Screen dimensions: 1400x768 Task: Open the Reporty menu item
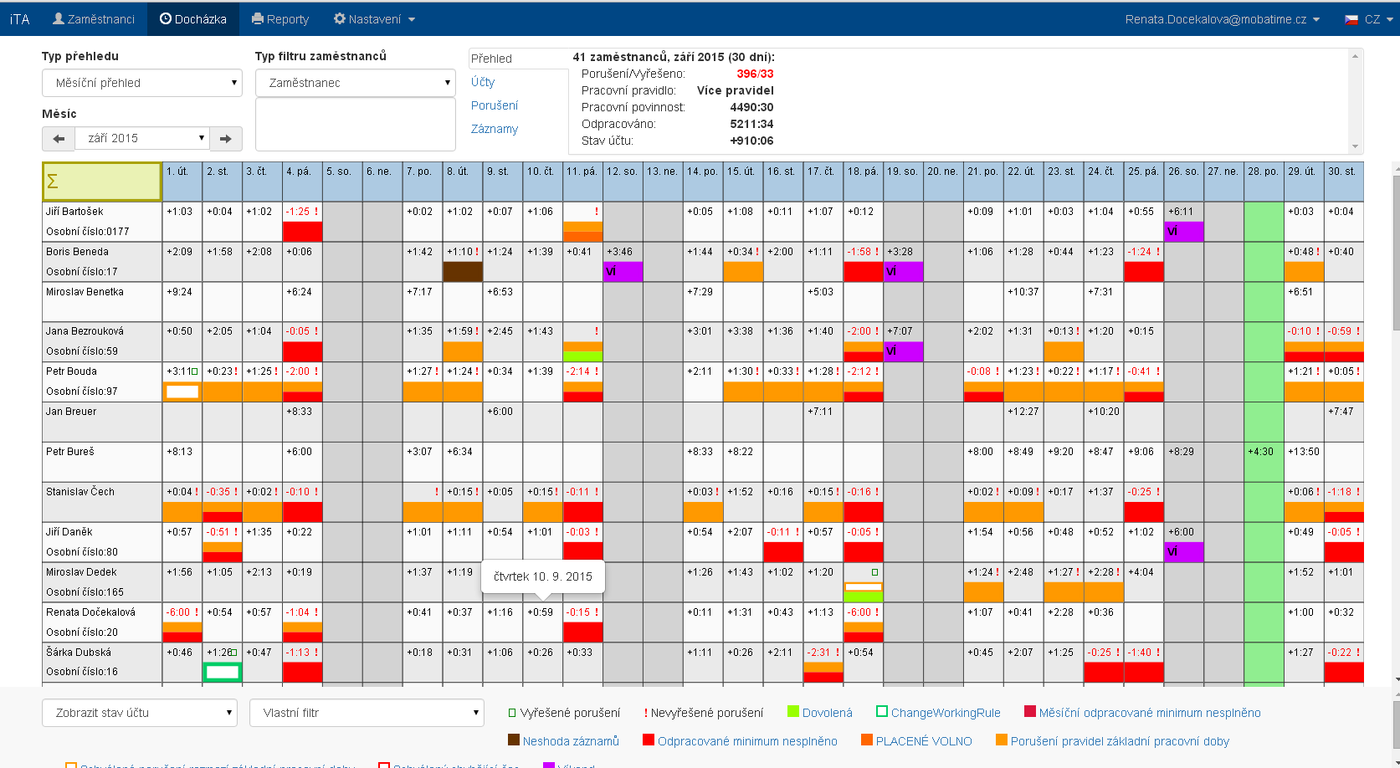pos(280,19)
